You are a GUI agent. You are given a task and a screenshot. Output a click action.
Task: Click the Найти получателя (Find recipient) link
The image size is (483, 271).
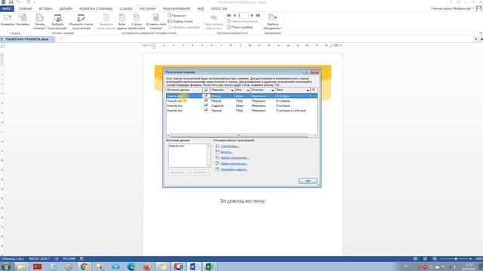coord(234,163)
